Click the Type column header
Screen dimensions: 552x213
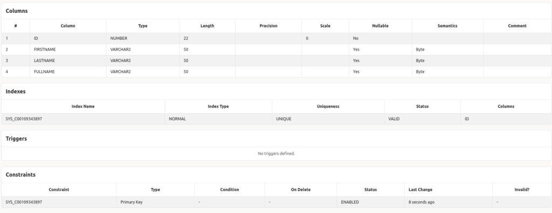coord(142,26)
